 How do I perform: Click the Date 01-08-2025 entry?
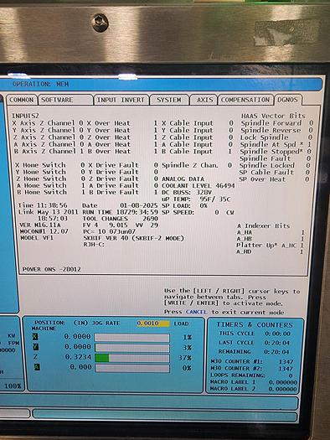pyautogui.click(x=120, y=205)
